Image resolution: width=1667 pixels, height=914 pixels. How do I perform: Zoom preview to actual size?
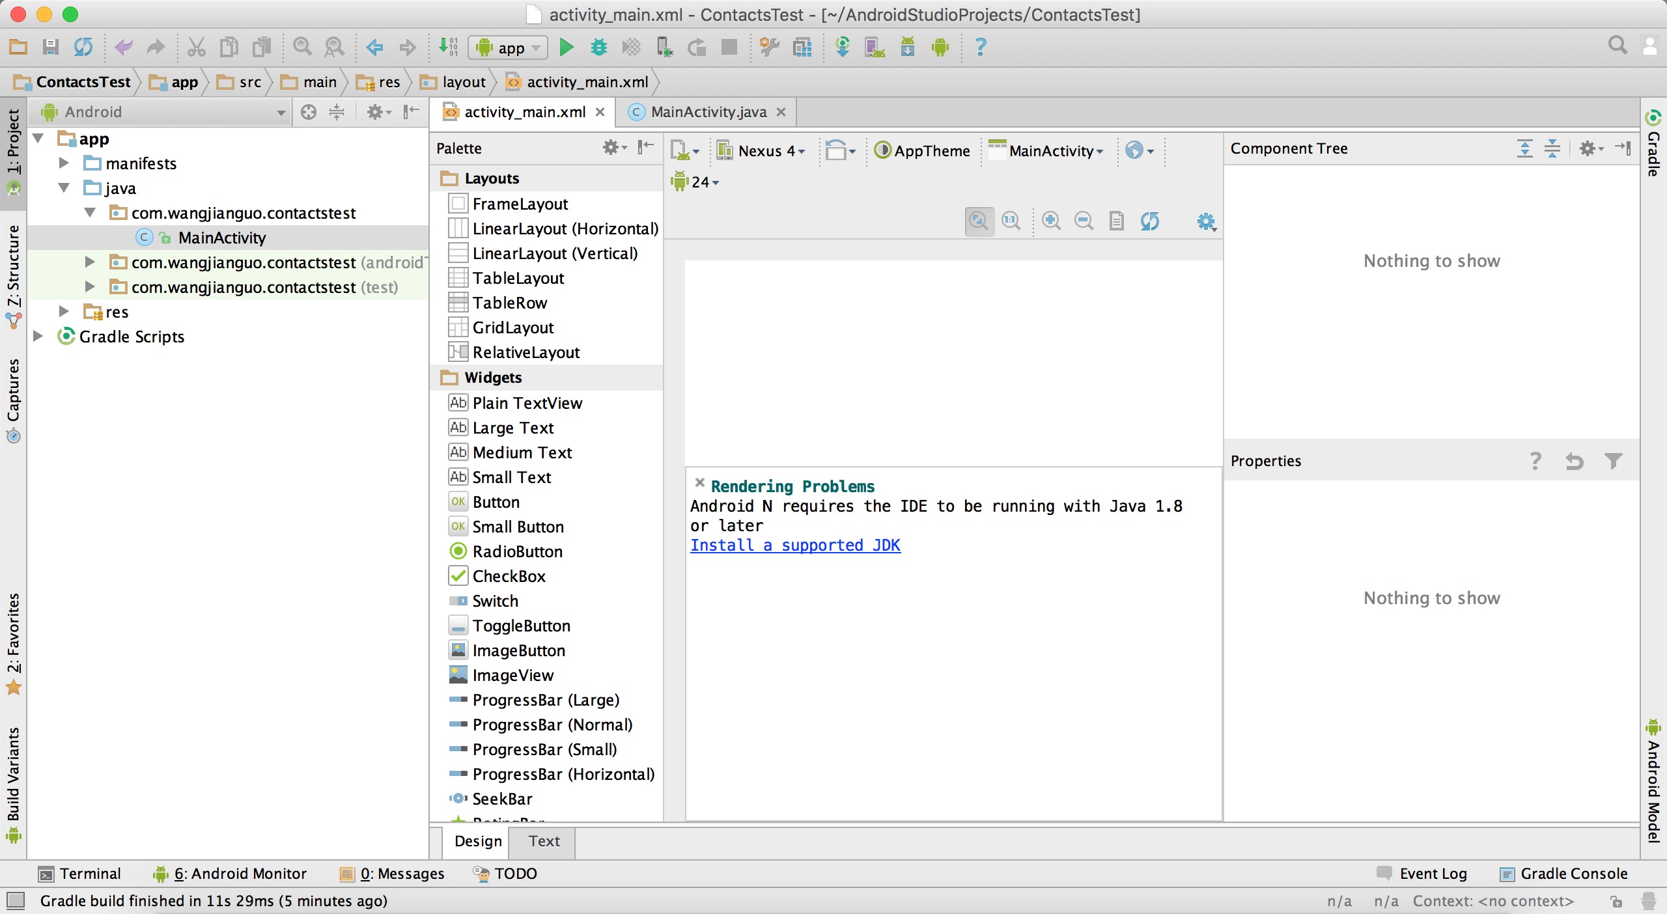coord(1011,221)
